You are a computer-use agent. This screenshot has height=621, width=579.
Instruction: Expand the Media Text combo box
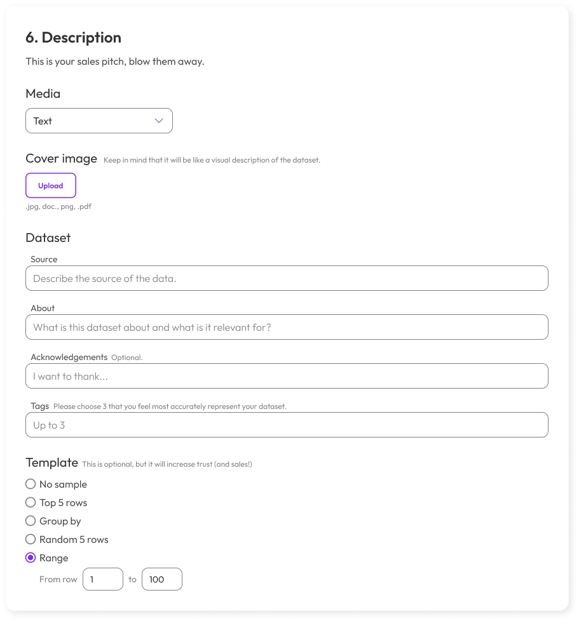pos(99,121)
